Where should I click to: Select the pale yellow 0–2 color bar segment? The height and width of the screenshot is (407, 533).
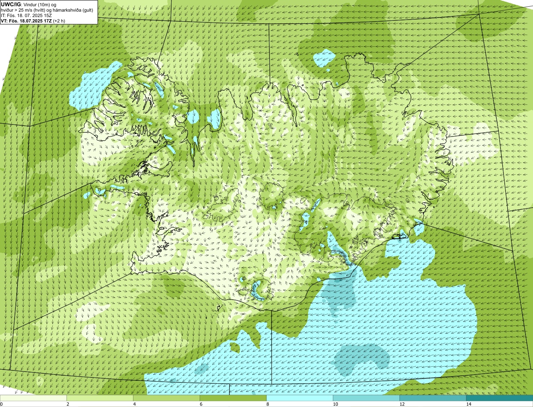tap(33, 398)
